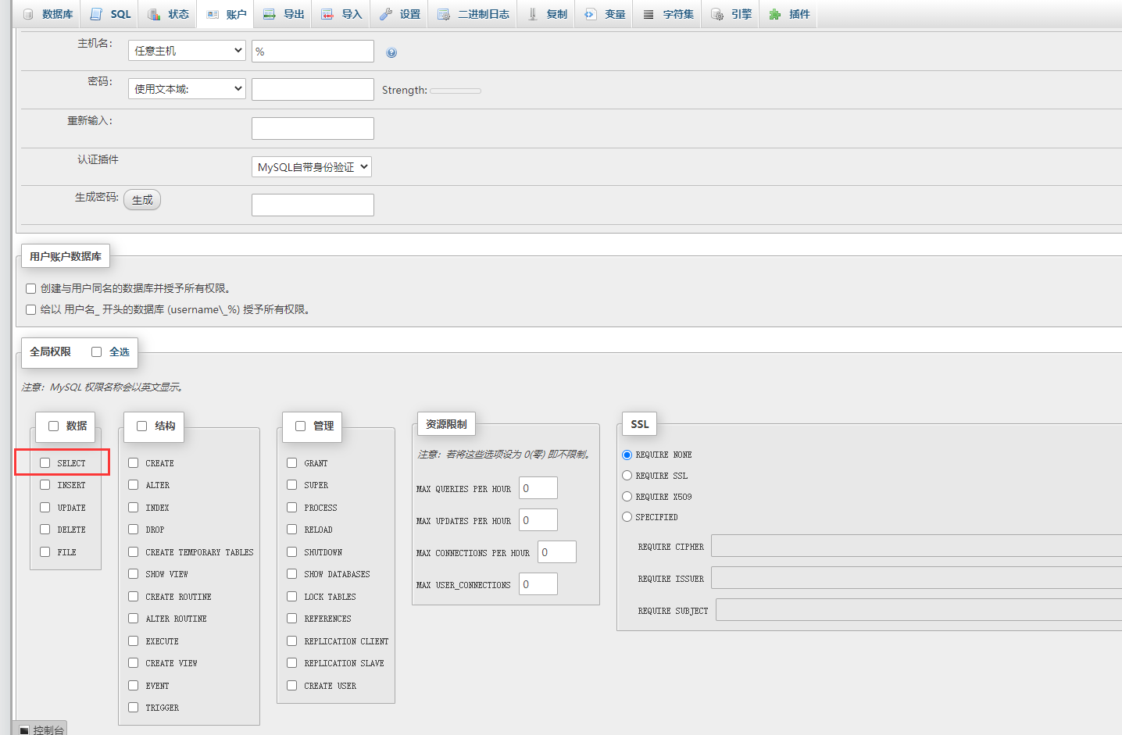
Task: Check grant privileges on username\_% option
Action: tap(30, 310)
